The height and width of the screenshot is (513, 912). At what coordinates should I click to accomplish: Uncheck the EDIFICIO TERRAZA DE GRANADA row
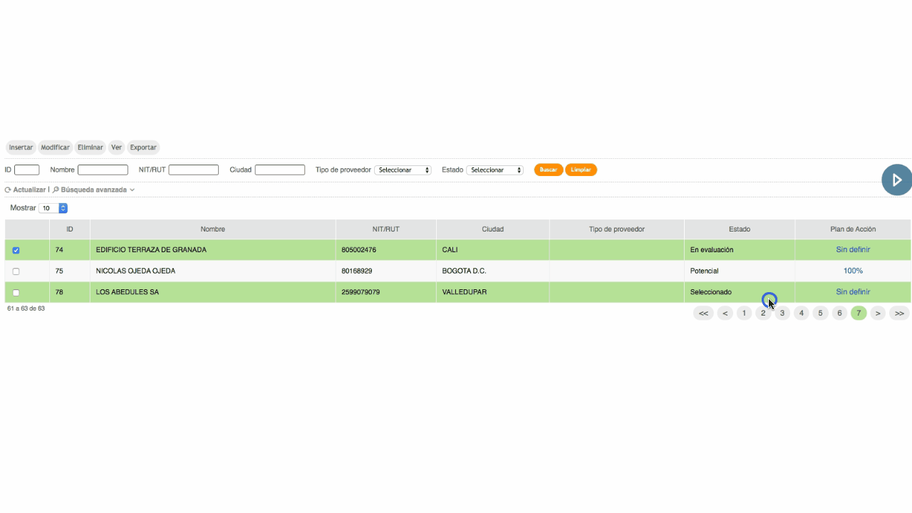tap(16, 250)
